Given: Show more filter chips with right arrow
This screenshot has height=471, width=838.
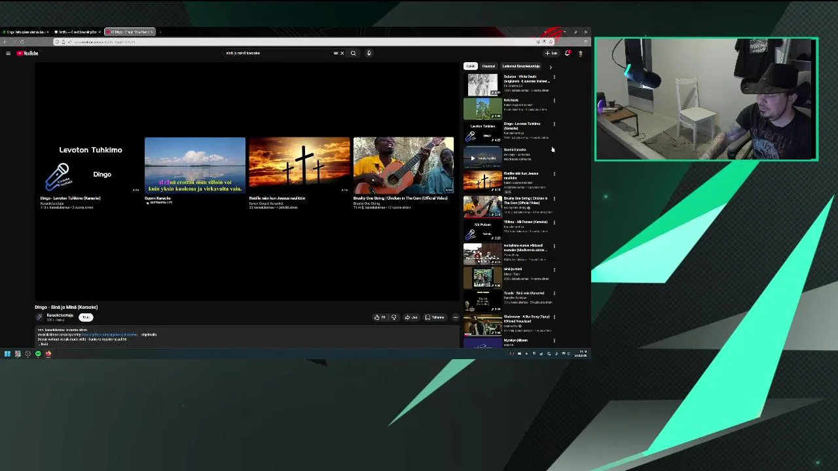Looking at the screenshot, I should click(550, 67).
